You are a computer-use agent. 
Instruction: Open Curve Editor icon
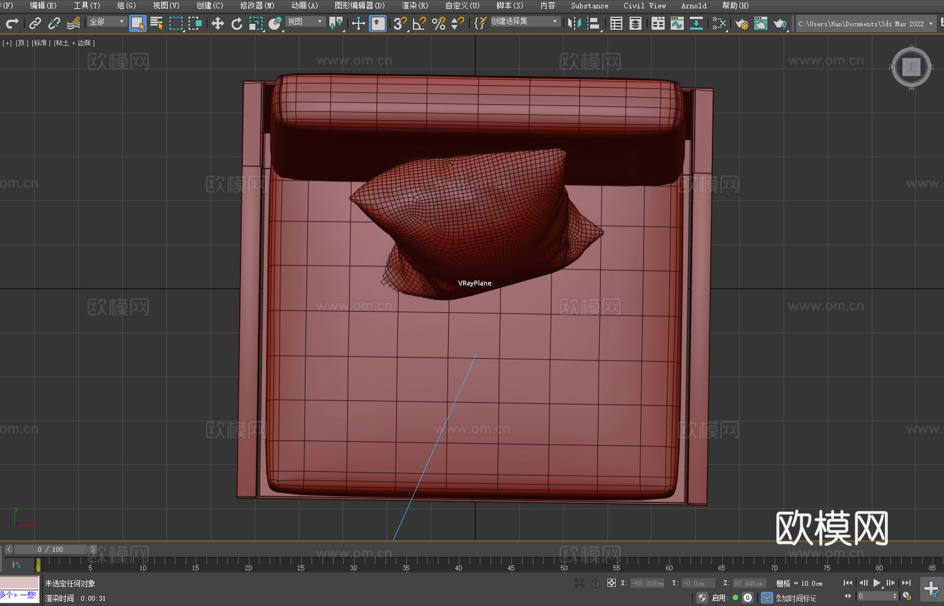(677, 23)
